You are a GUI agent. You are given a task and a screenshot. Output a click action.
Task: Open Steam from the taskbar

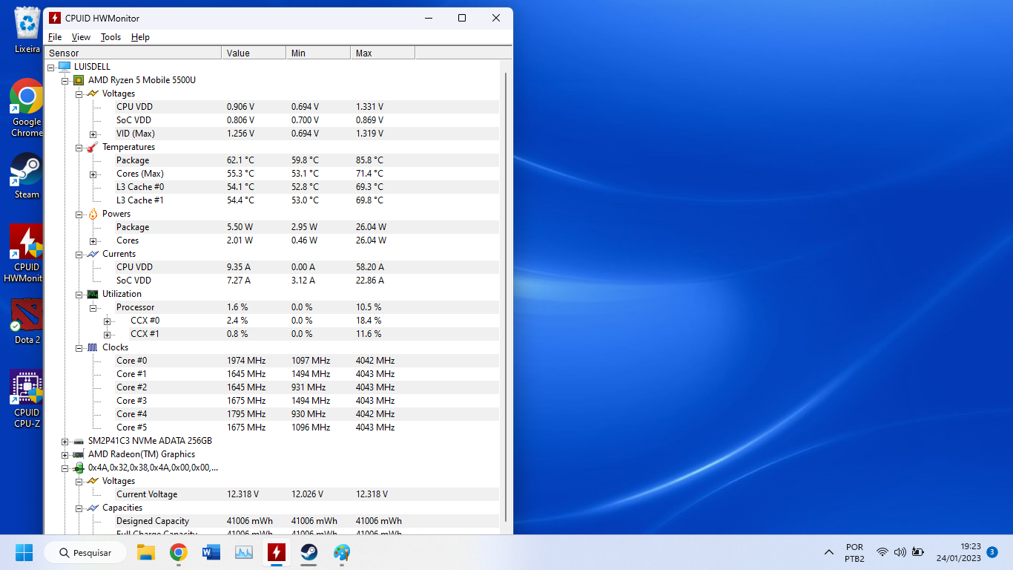click(309, 553)
